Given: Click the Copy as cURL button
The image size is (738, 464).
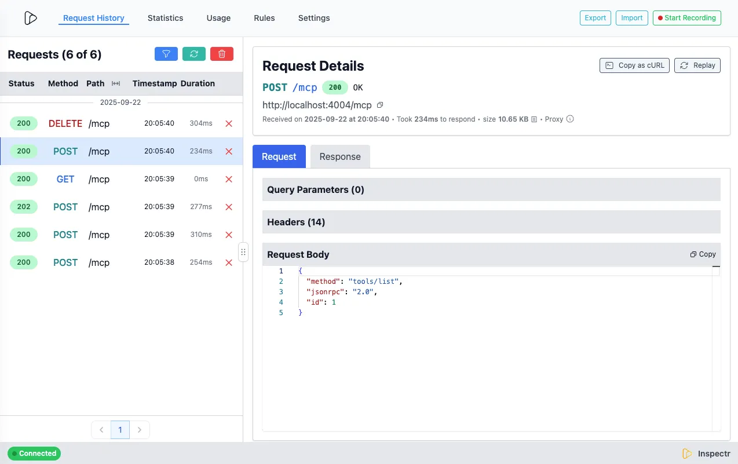Looking at the screenshot, I should click(x=634, y=65).
